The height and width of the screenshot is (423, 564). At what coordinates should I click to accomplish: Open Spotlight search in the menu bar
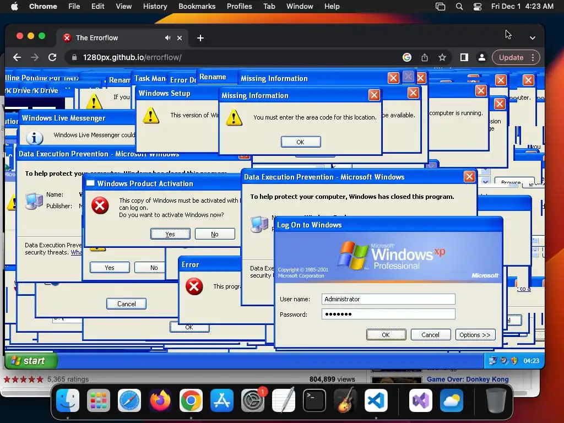coord(459,7)
